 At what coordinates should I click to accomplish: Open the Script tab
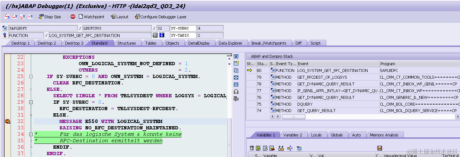(315, 43)
